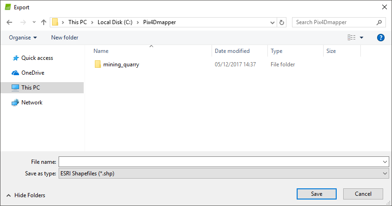Expand the address bar history dropdown
This screenshot has height=206, width=392.
click(272, 22)
